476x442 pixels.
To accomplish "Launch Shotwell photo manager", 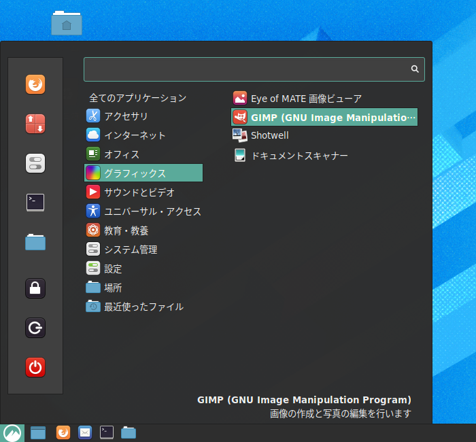I will [x=324, y=135].
